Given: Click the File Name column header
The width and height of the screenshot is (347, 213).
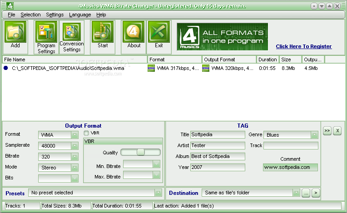Looking at the screenshot, I should [x=75, y=59].
